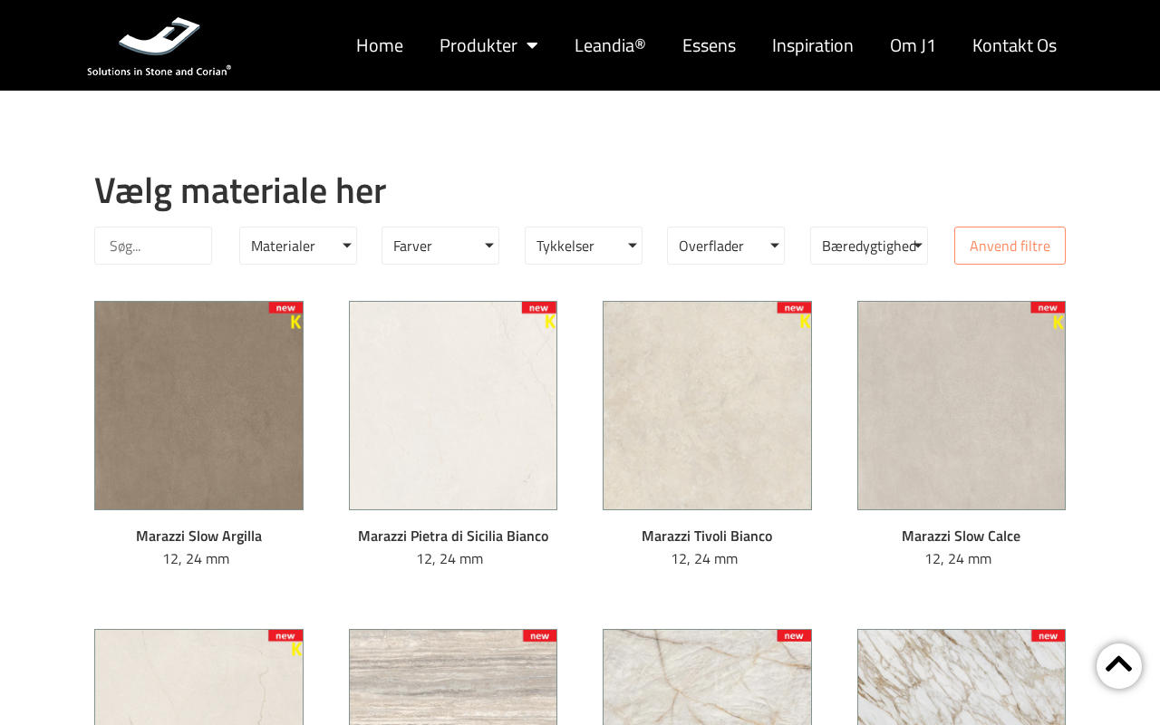Open the Bæredygtighed dropdown
This screenshot has width=1160, height=725.
[868, 246]
